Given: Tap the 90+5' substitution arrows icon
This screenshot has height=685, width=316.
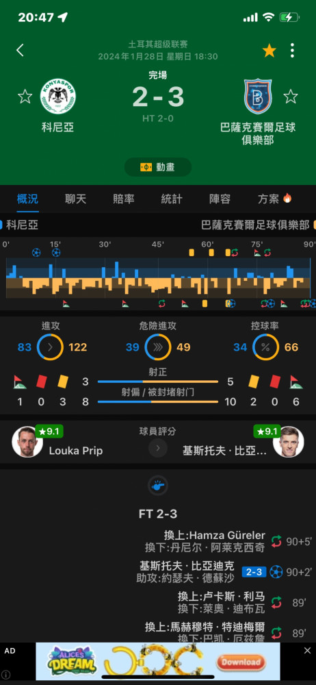Looking at the screenshot, I should (276, 542).
